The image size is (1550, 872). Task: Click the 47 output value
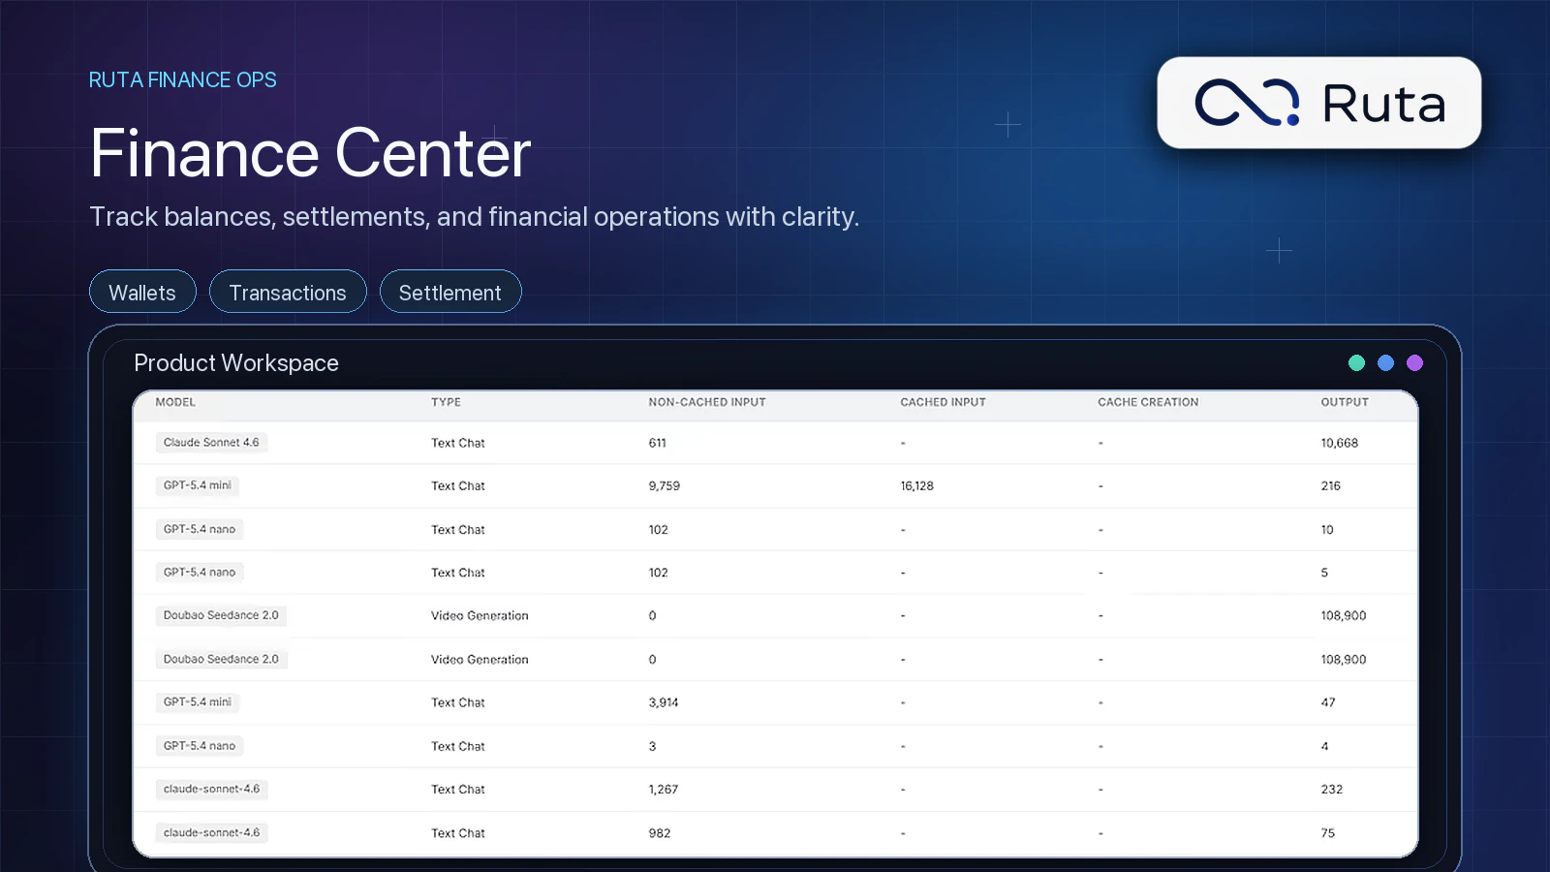click(1328, 702)
